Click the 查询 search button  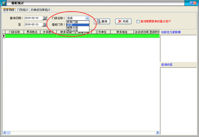[x=102, y=21]
